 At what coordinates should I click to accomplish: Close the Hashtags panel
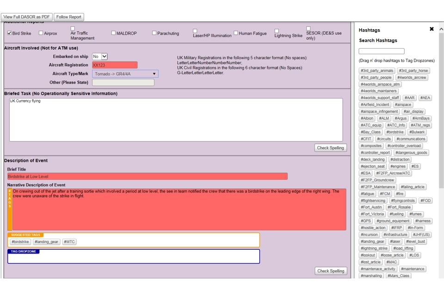point(432,29)
